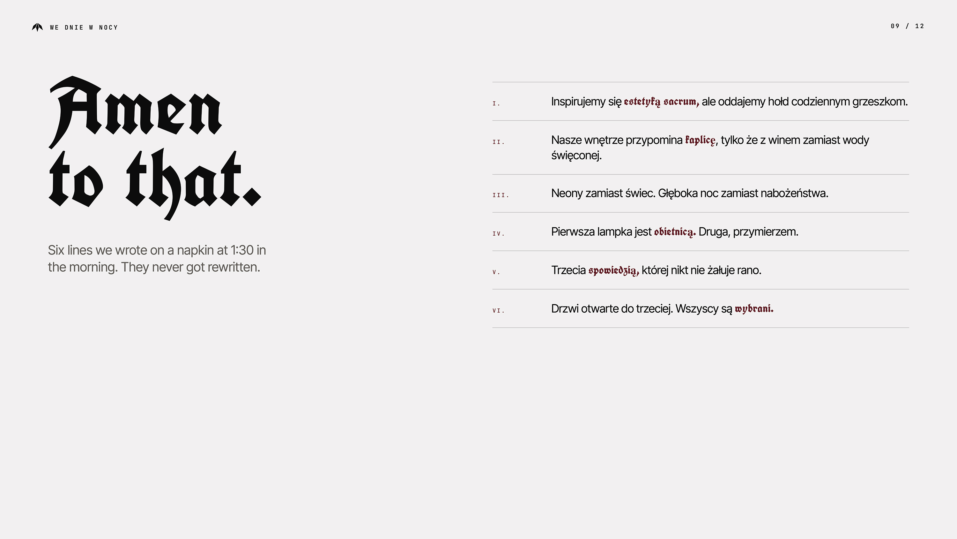
Task: Click the highlighted word wybrani
Action: click(754, 309)
